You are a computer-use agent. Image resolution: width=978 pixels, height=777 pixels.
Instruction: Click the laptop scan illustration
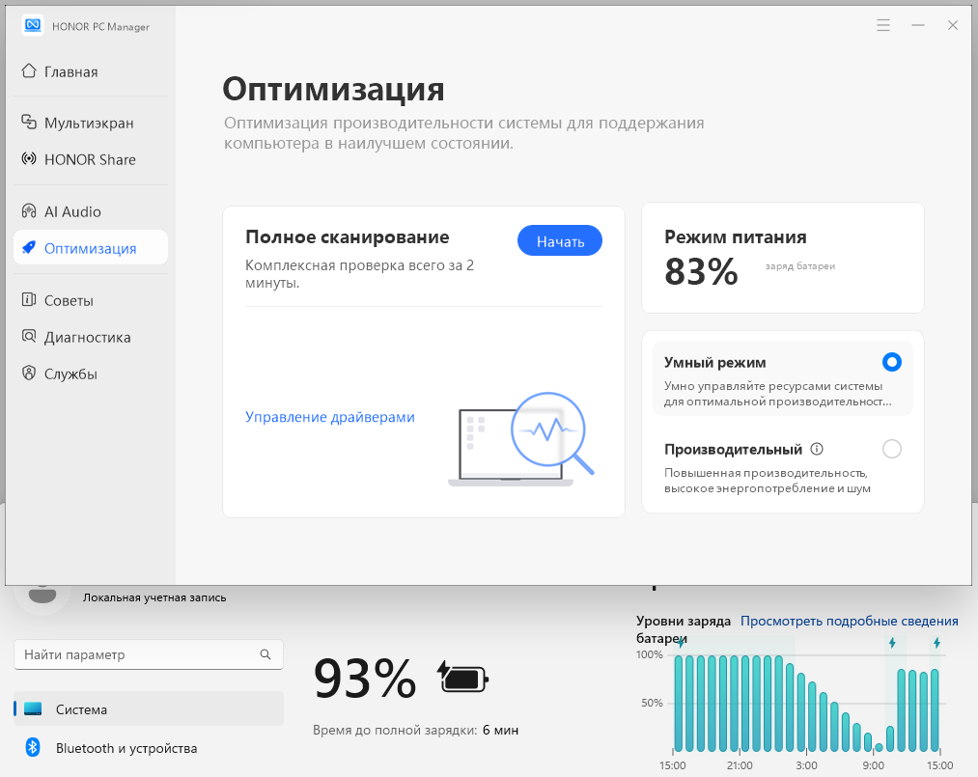[521, 439]
